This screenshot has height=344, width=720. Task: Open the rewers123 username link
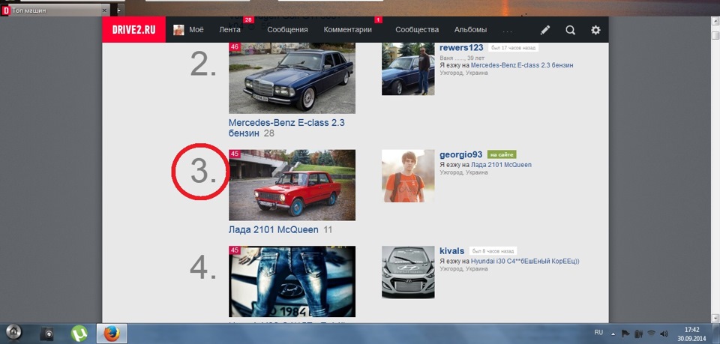[461, 48]
